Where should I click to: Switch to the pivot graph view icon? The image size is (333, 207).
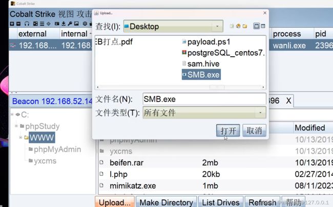(35, 24)
